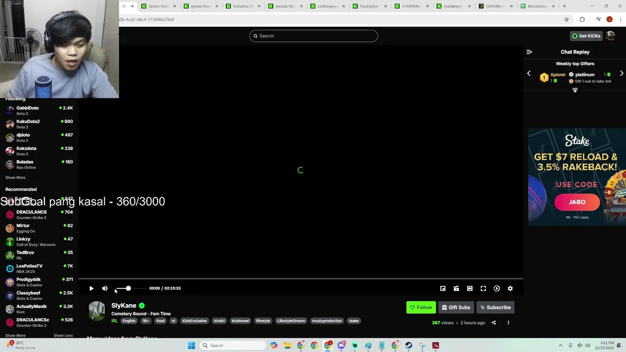The width and height of the screenshot is (626, 352).
Task: Adjust the video volume slider
Action: click(x=131, y=288)
